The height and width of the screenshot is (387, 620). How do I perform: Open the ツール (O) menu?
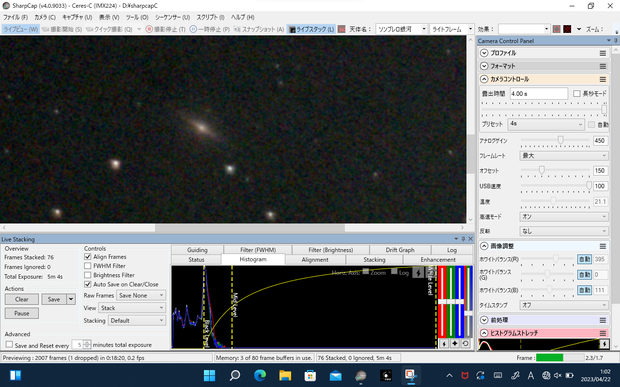click(137, 17)
